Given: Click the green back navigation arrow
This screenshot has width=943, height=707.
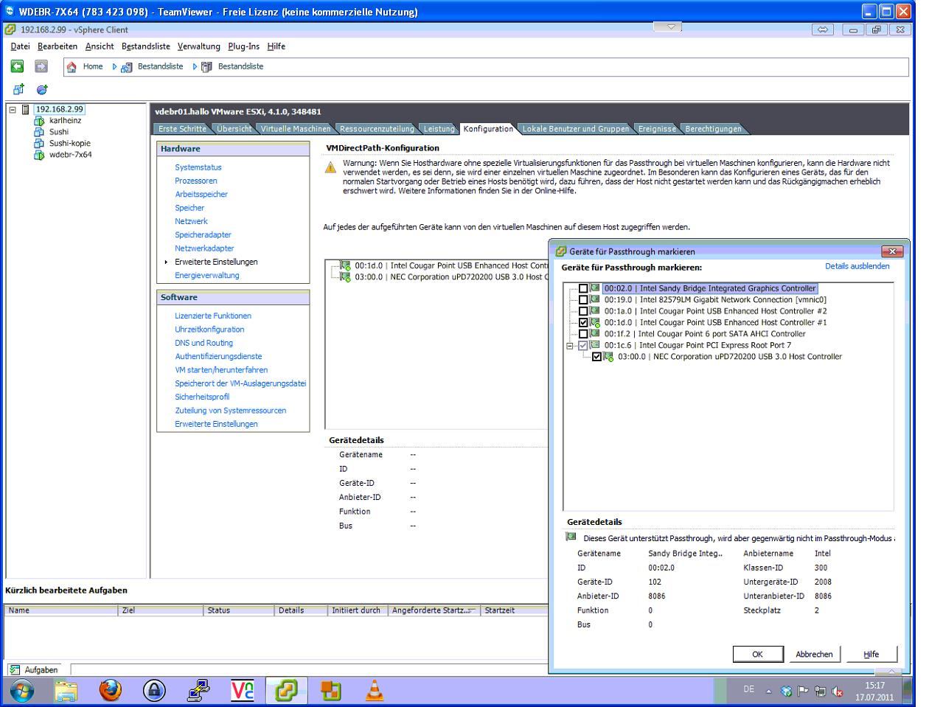Looking at the screenshot, I should (x=17, y=66).
